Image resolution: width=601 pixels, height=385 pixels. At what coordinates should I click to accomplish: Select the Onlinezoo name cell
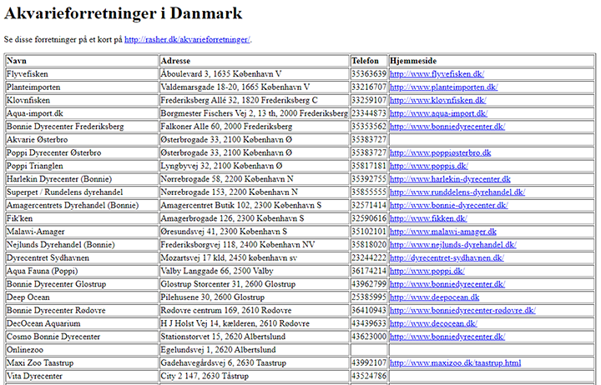[82, 350]
